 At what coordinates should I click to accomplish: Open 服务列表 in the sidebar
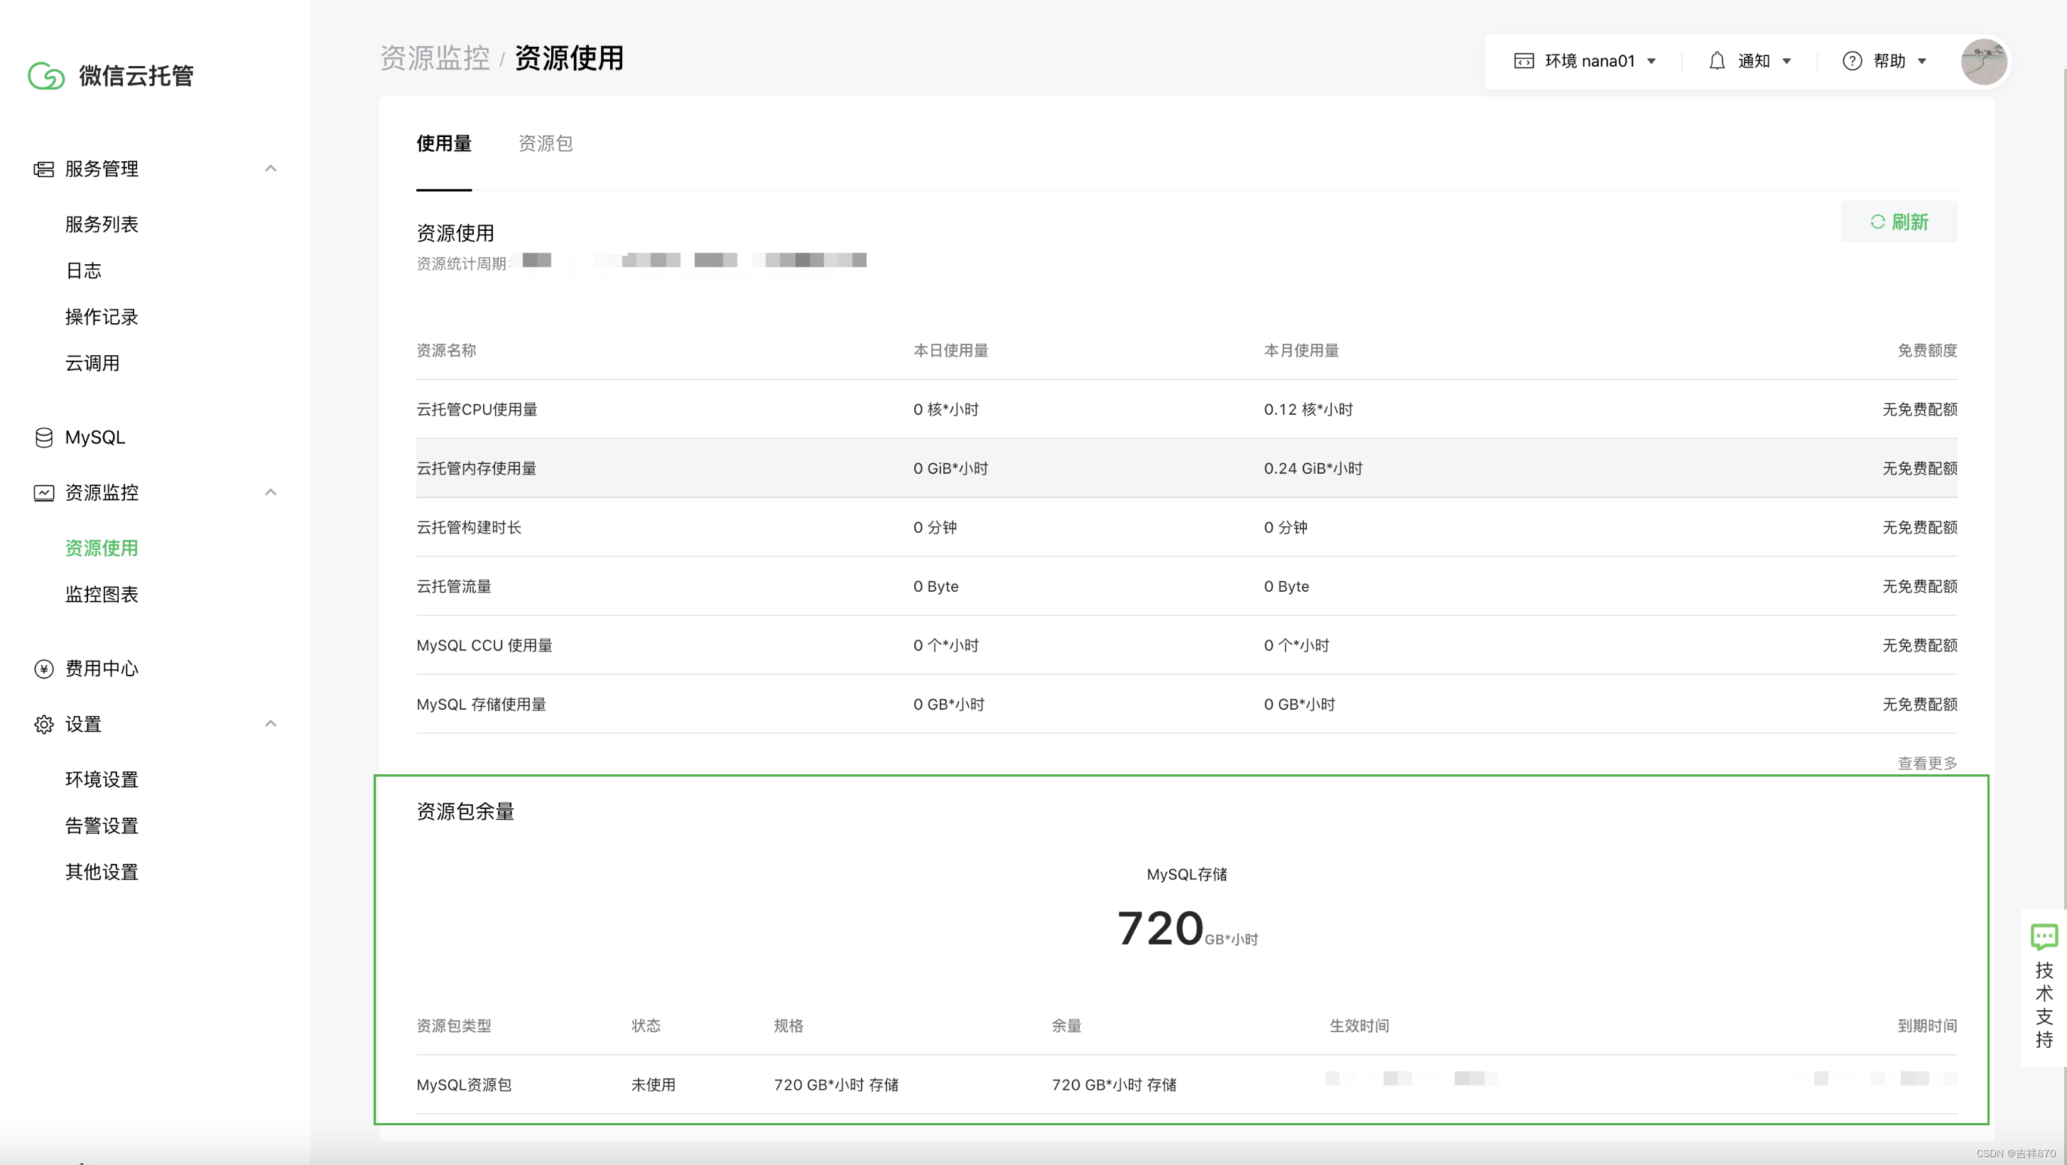coord(102,224)
